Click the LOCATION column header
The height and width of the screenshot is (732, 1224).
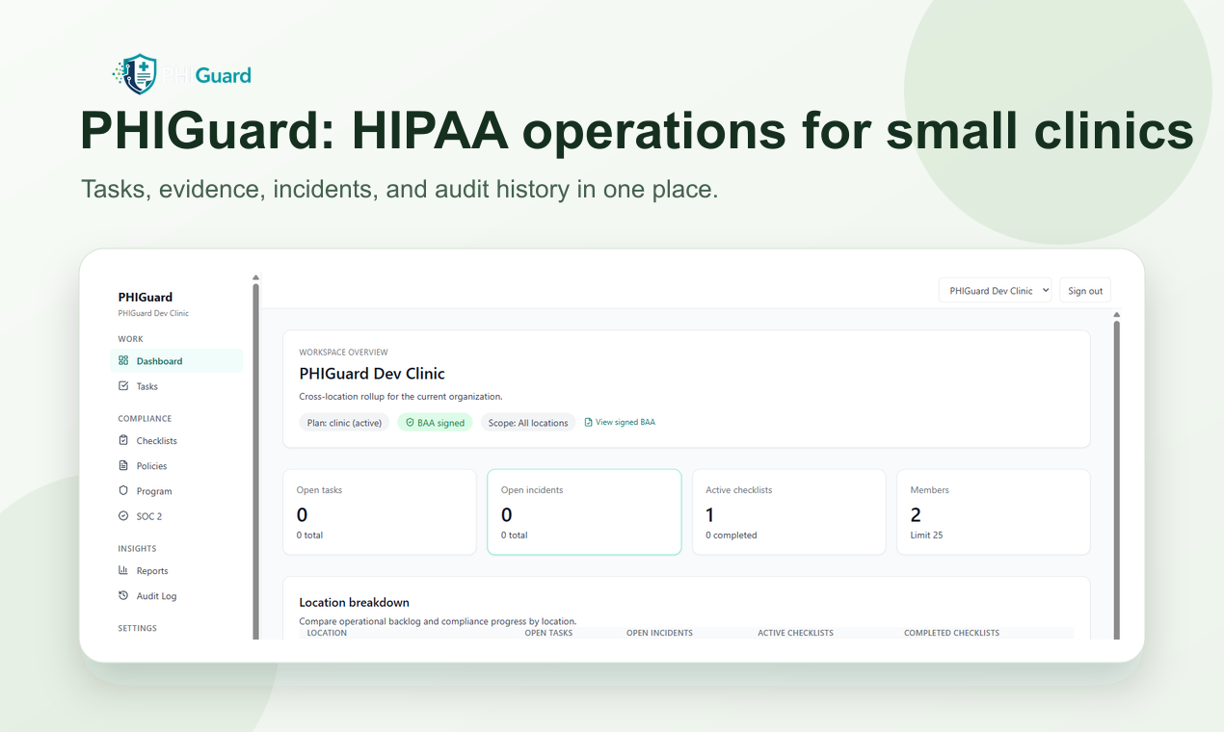click(x=327, y=633)
